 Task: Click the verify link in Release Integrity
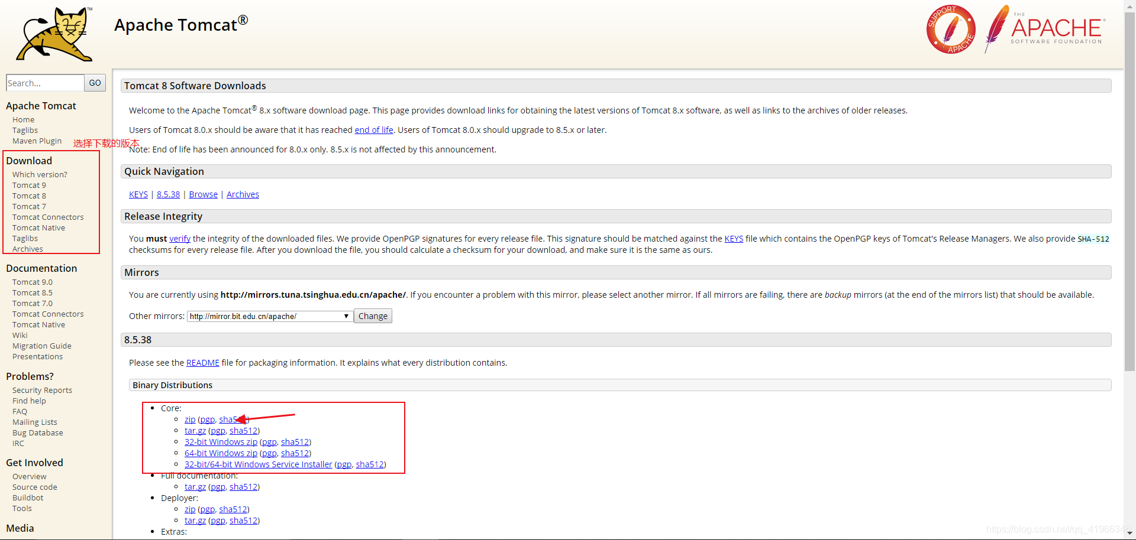pos(180,239)
